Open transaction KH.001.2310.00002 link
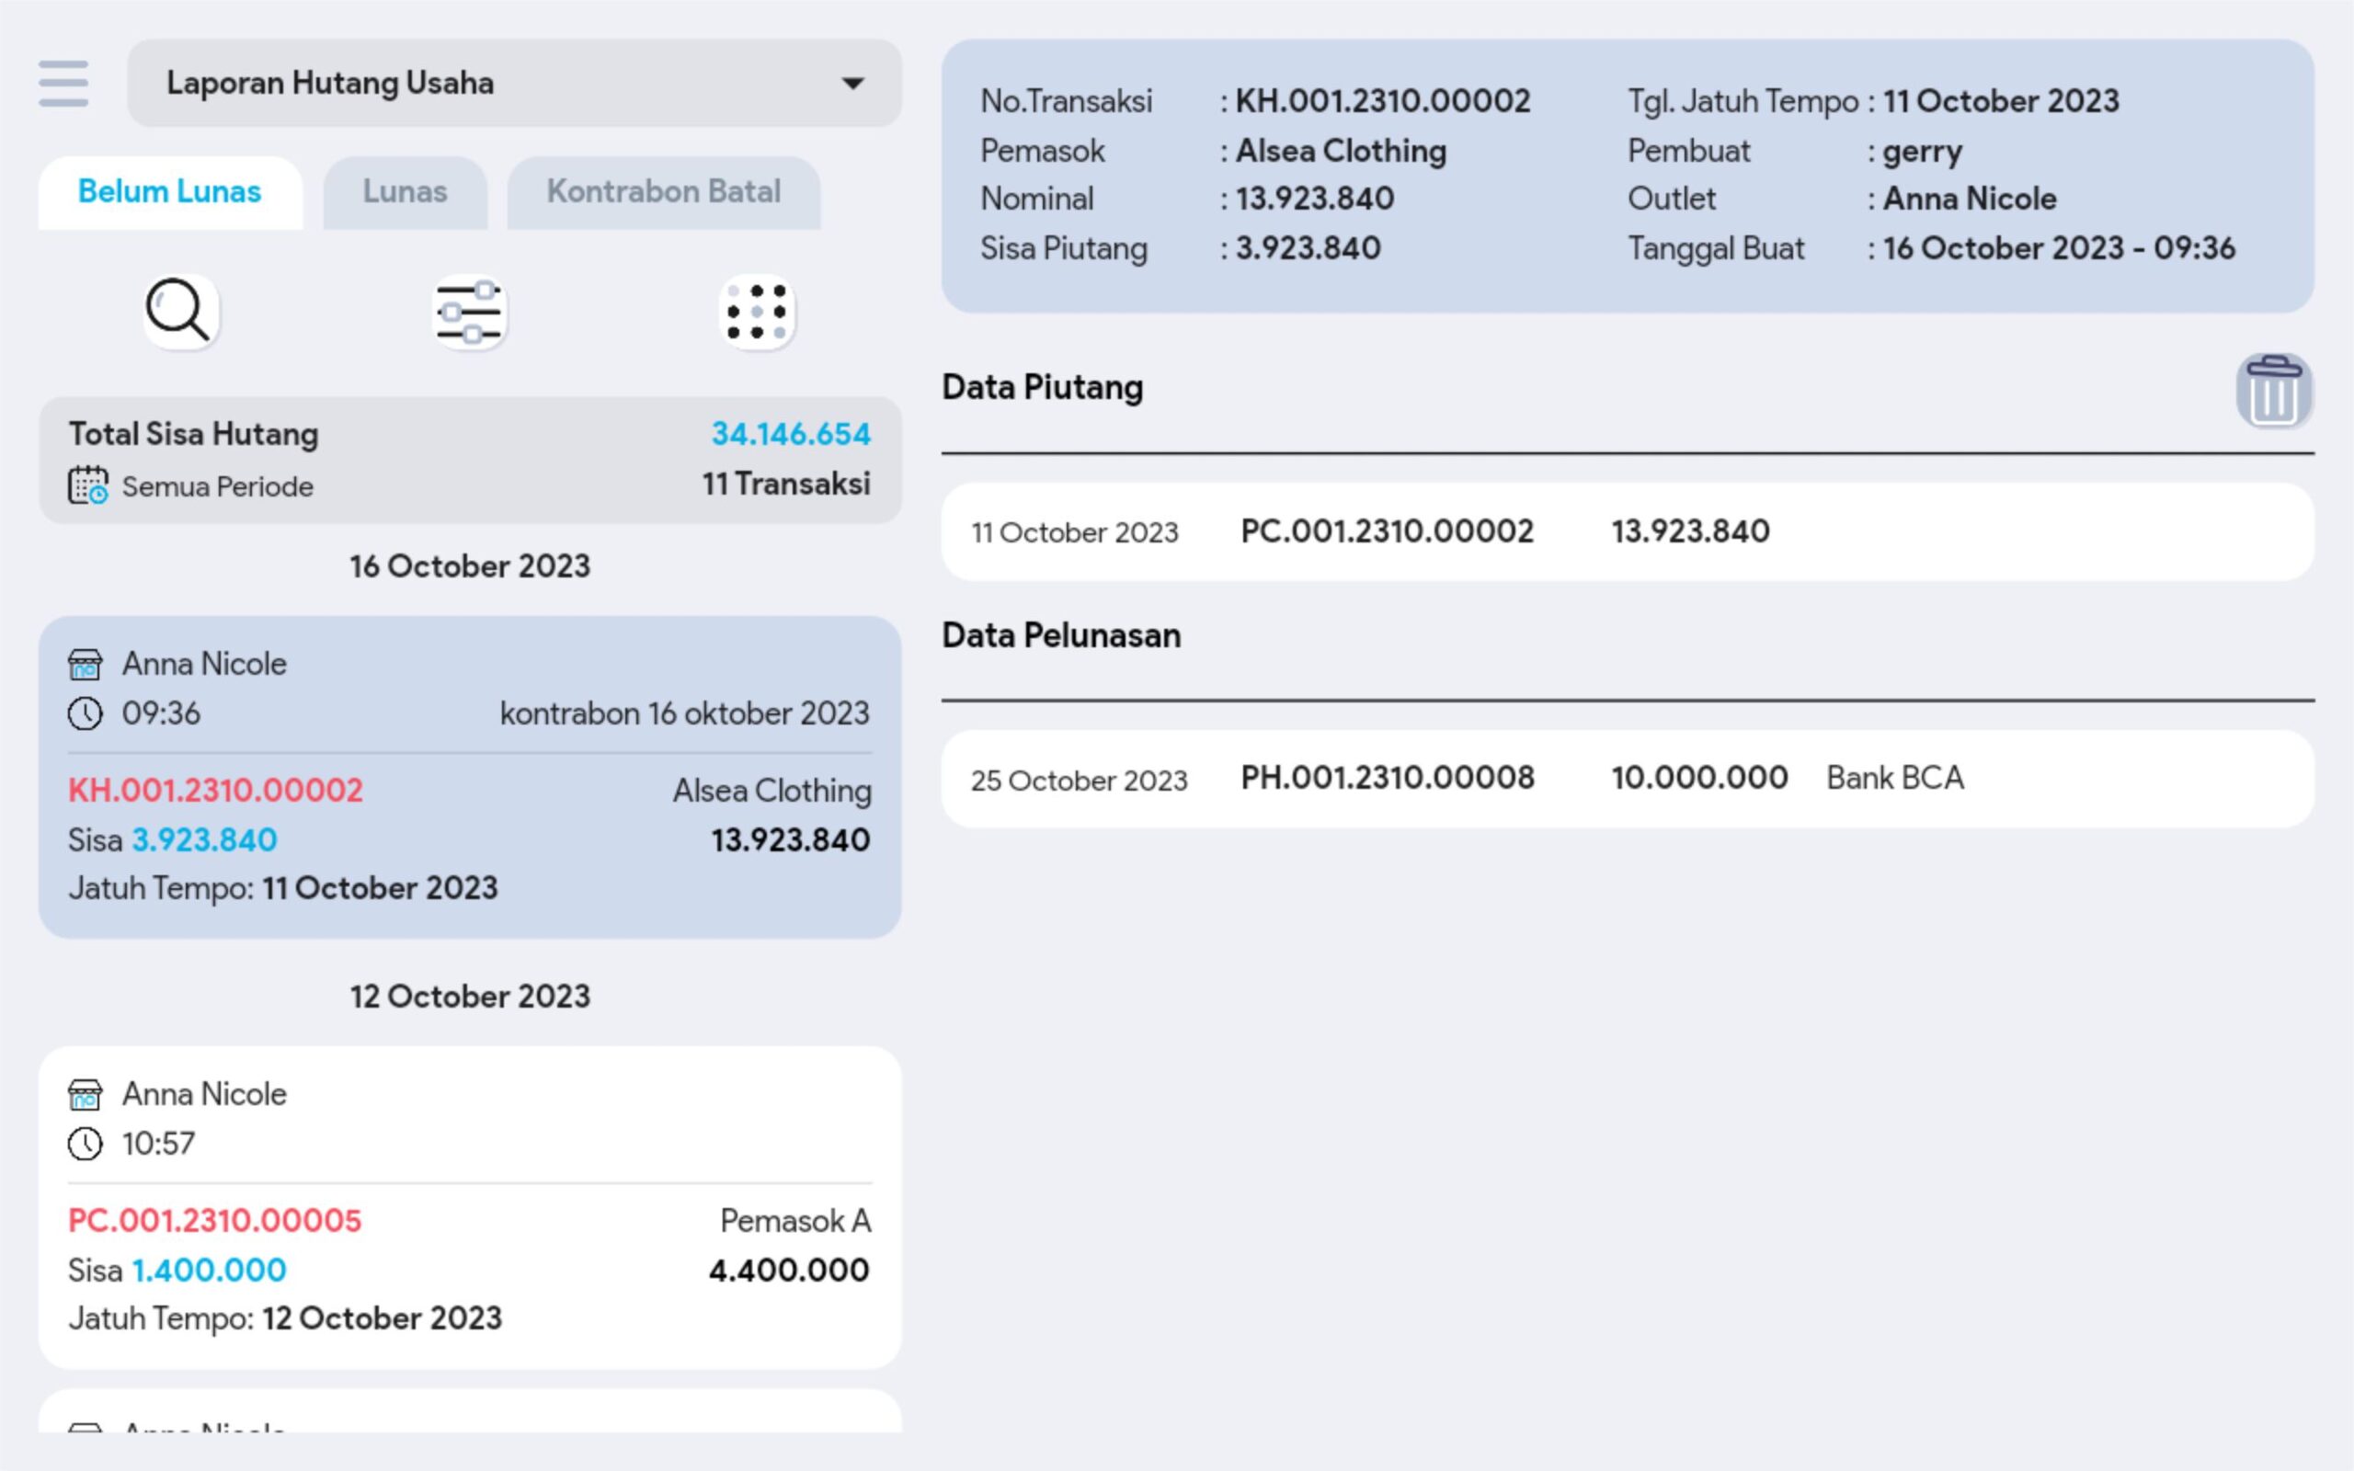Screen dimensions: 2354x1471 click(x=215, y=790)
